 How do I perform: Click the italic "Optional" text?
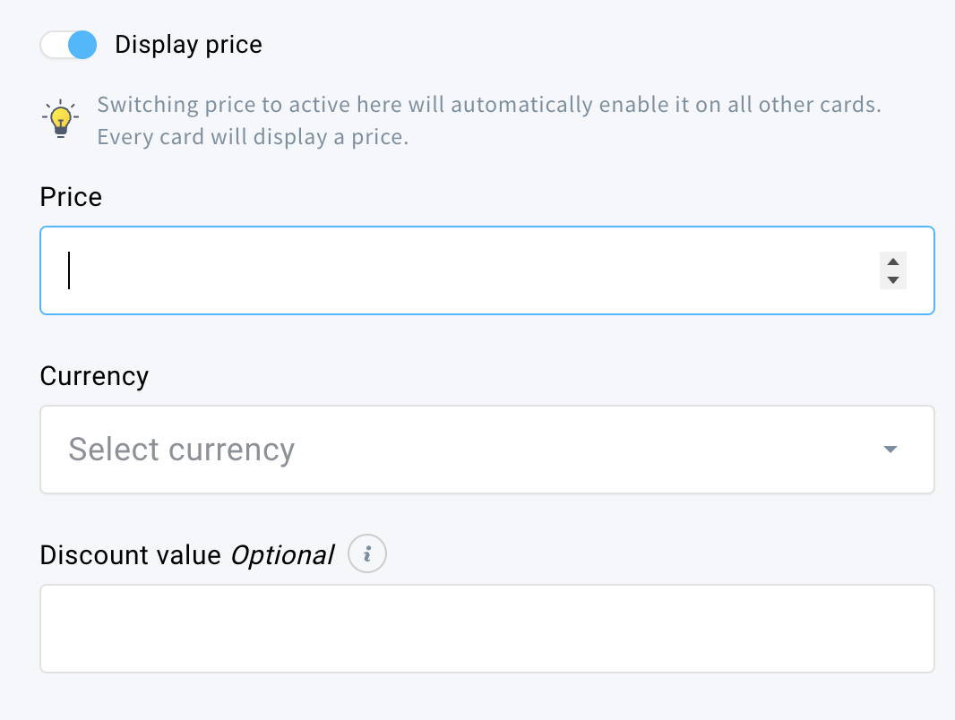click(x=282, y=555)
